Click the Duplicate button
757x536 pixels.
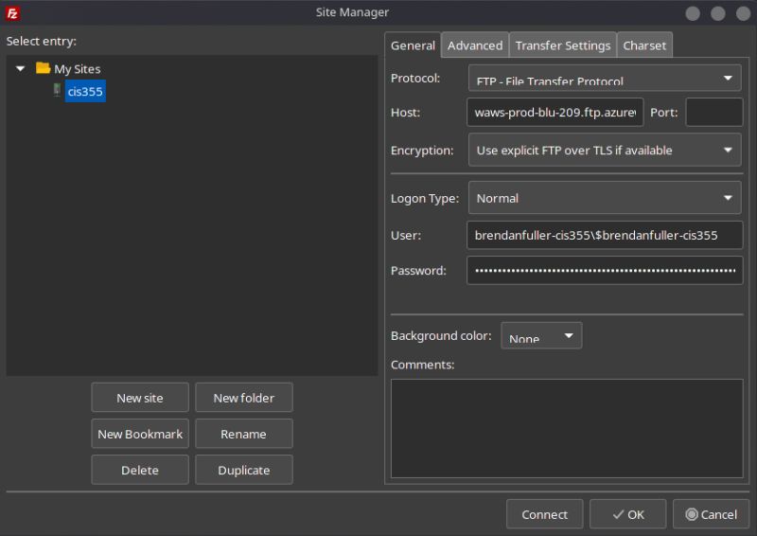(x=244, y=471)
